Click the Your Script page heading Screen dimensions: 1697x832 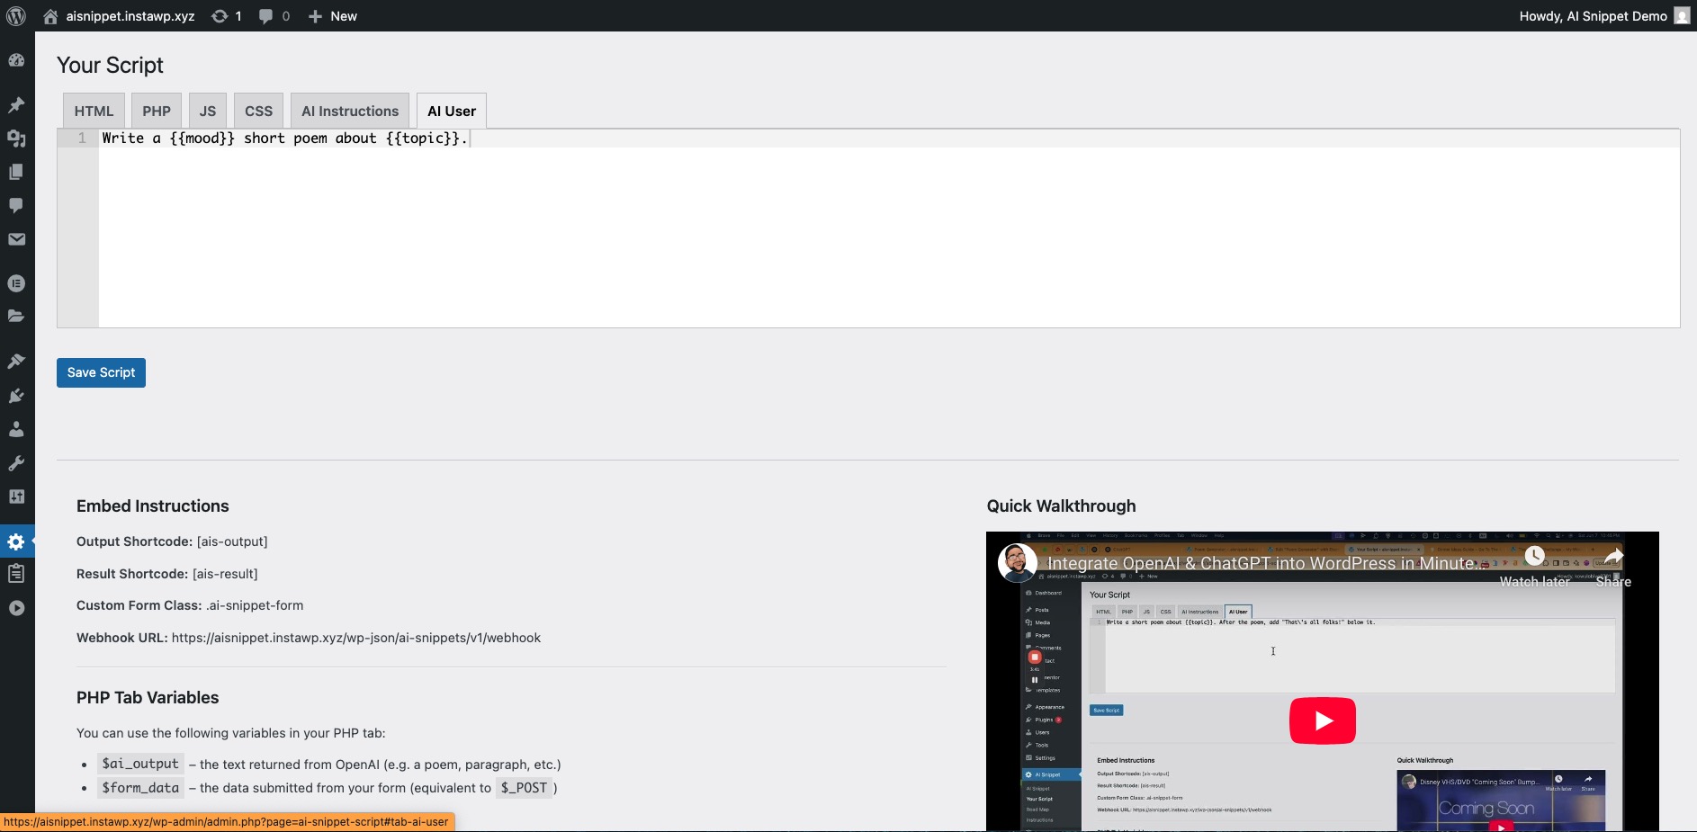point(110,65)
